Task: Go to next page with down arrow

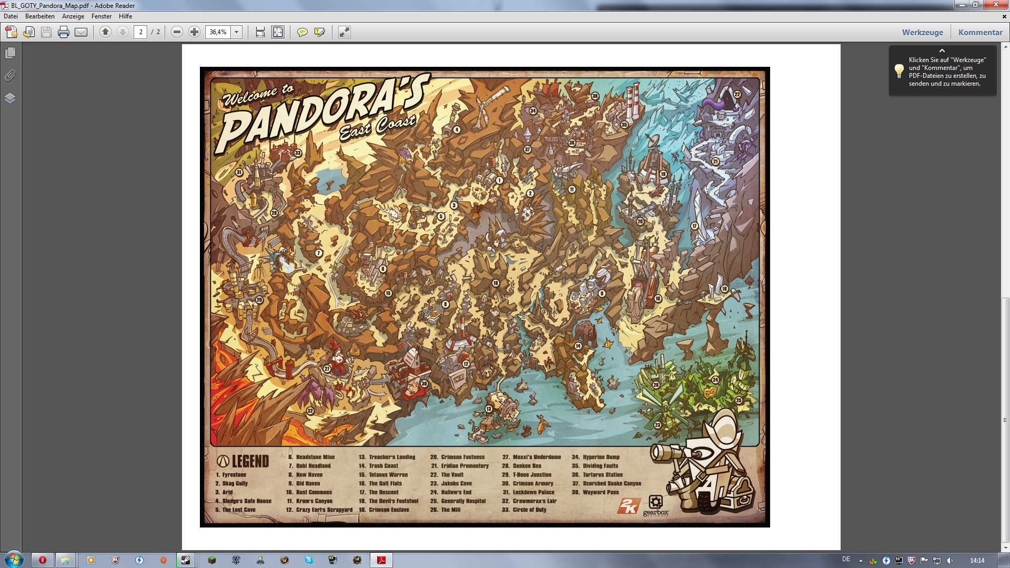Action: coord(123,32)
